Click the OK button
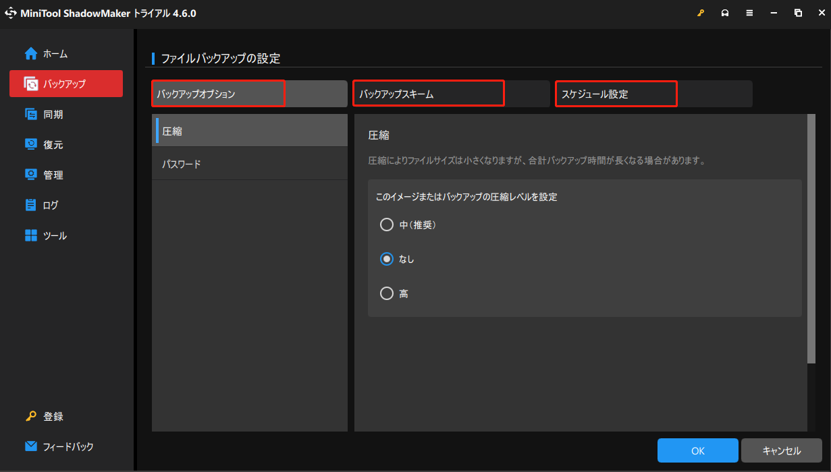831x472 pixels. coord(698,450)
